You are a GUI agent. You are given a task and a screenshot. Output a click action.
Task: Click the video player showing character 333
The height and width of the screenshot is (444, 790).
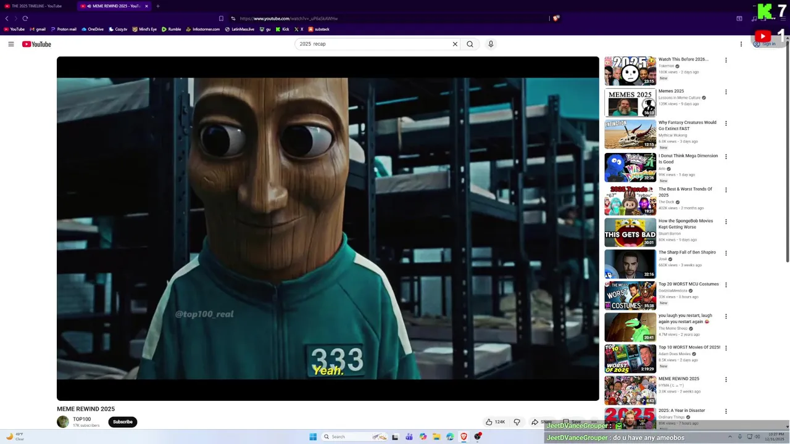pos(328,229)
